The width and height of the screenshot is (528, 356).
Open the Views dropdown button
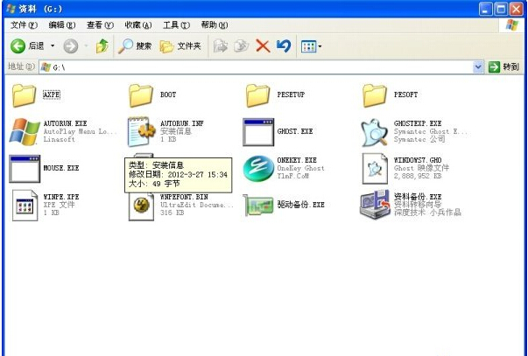click(x=311, y=46)
